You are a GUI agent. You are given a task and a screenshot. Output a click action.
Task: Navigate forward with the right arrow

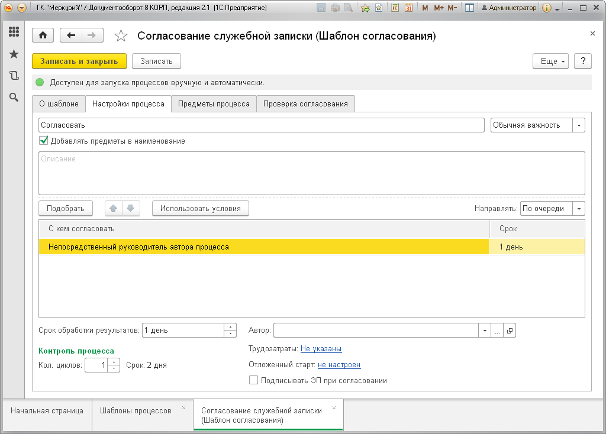(92, 35)
